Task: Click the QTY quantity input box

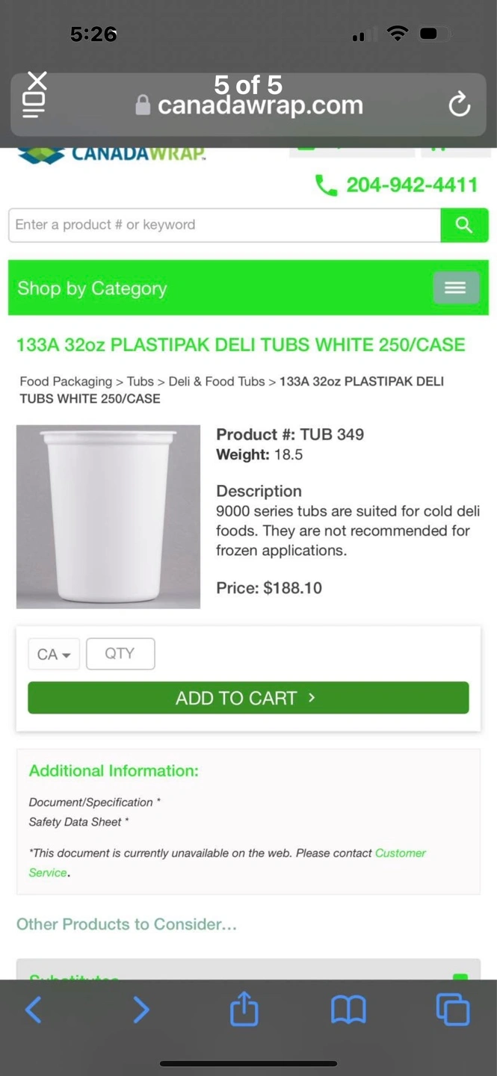Action: (x=120, y=654)
